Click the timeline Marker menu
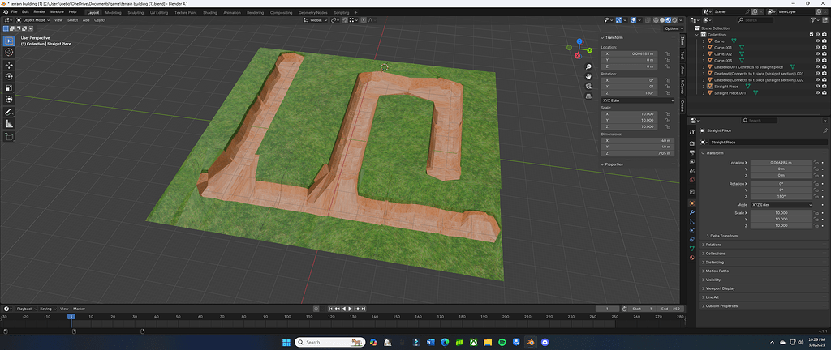The width and height of the screenshot is (831, 350). [79, 309]
